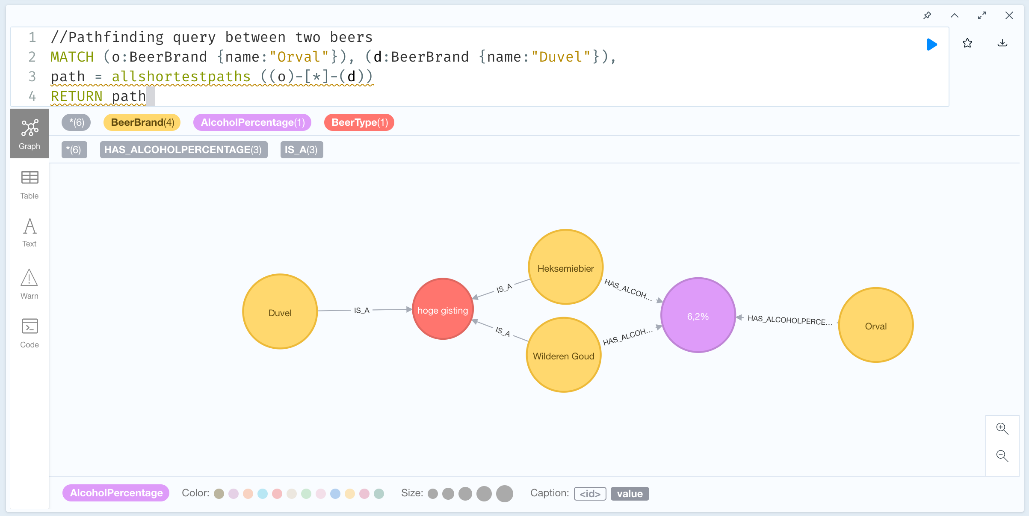Viewport: 1029px width, 516px height.
Task: Choose the light blue color swatch
Action: coord(335,494)
